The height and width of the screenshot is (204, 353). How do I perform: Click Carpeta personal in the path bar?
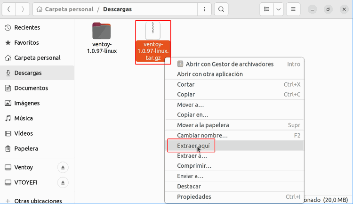pos(68,9)
